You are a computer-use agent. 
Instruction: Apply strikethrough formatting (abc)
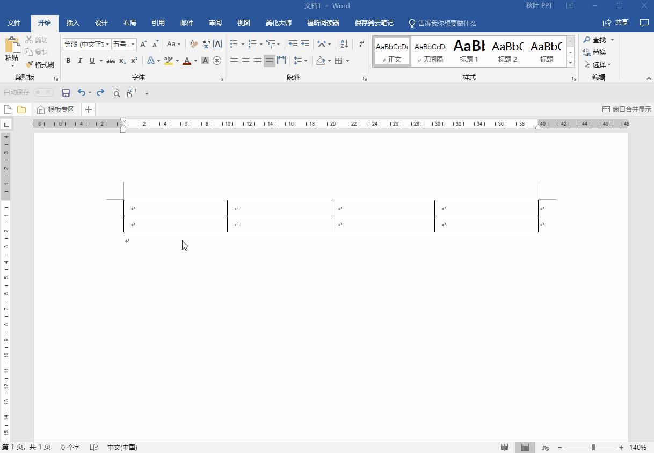tap(110, 61)
